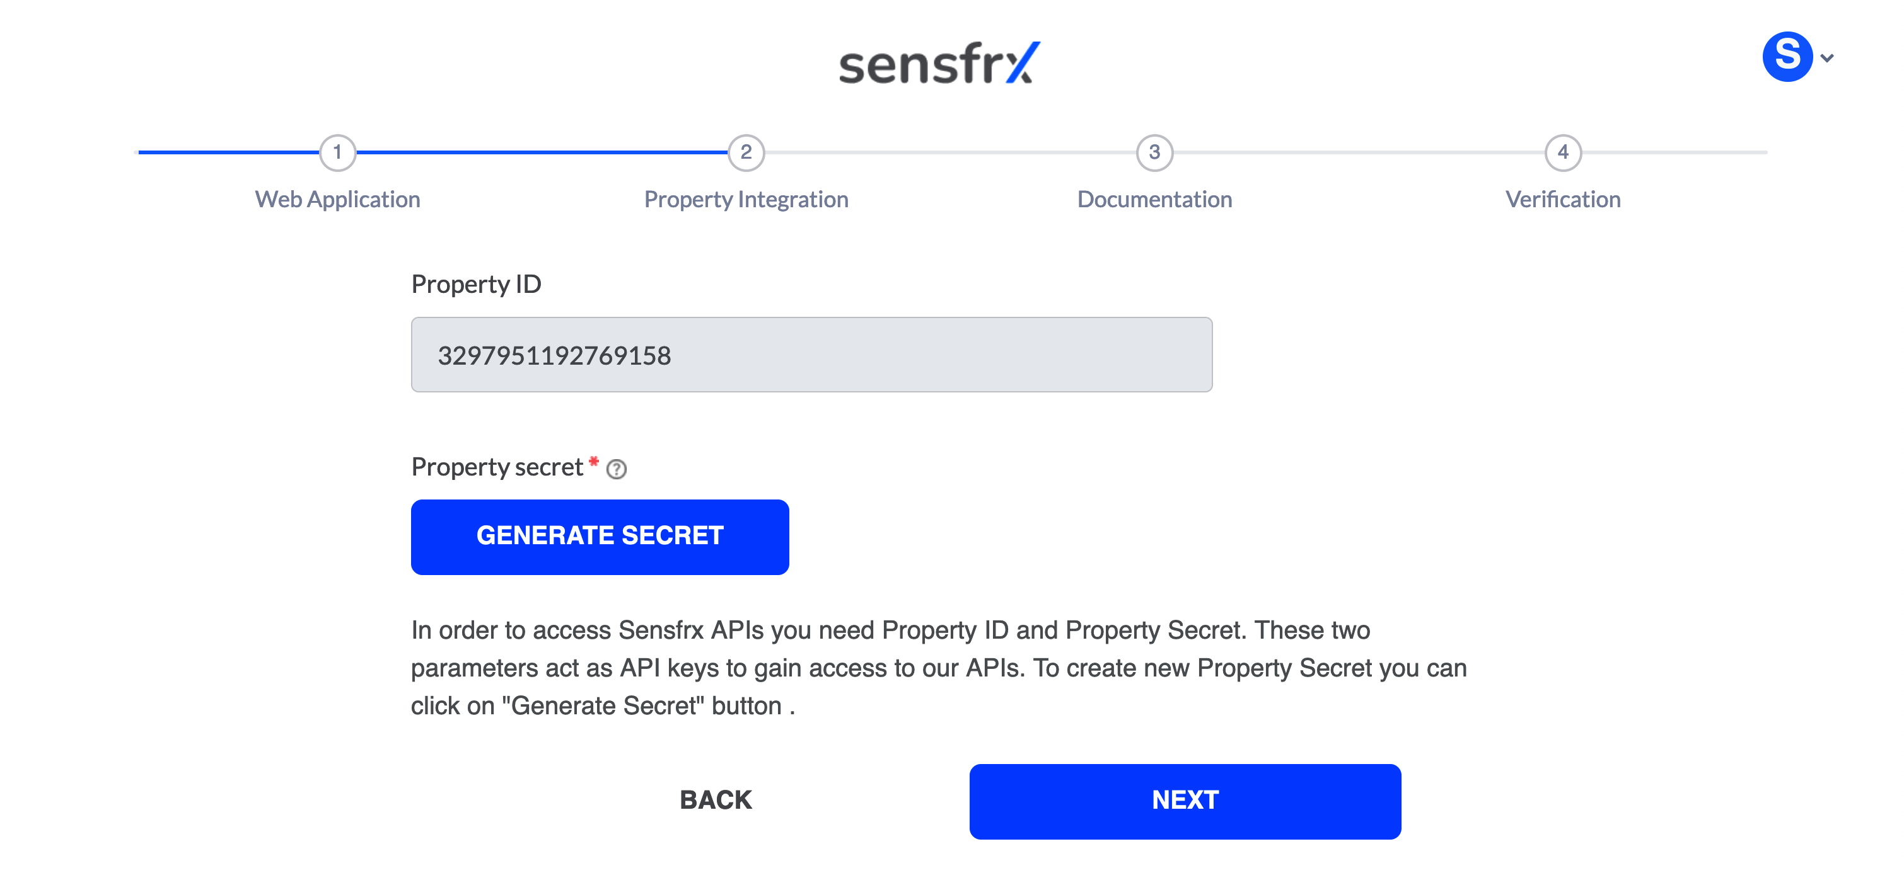
Task: Click step 4 circle in progress bar
Action: 1562,153
